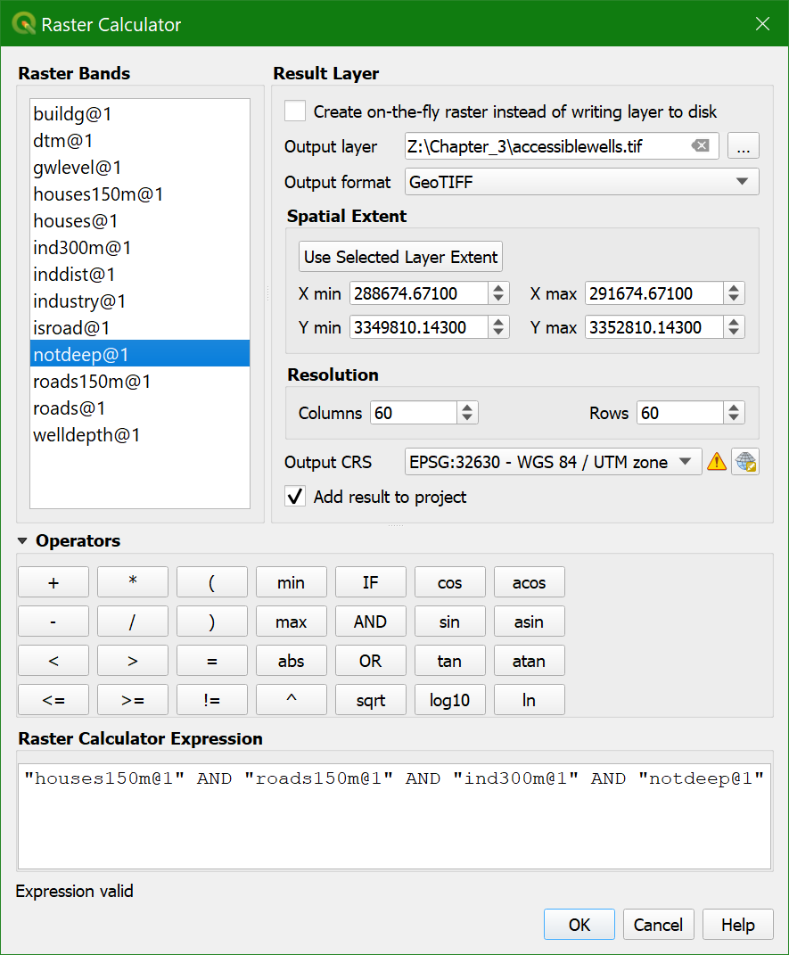Insert a close parenthesis operator
789x955 pixels.
point(212,622)
